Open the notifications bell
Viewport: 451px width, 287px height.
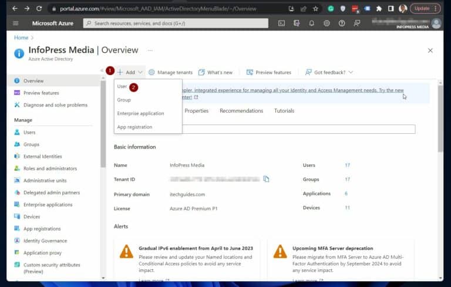tap(311, 23)
